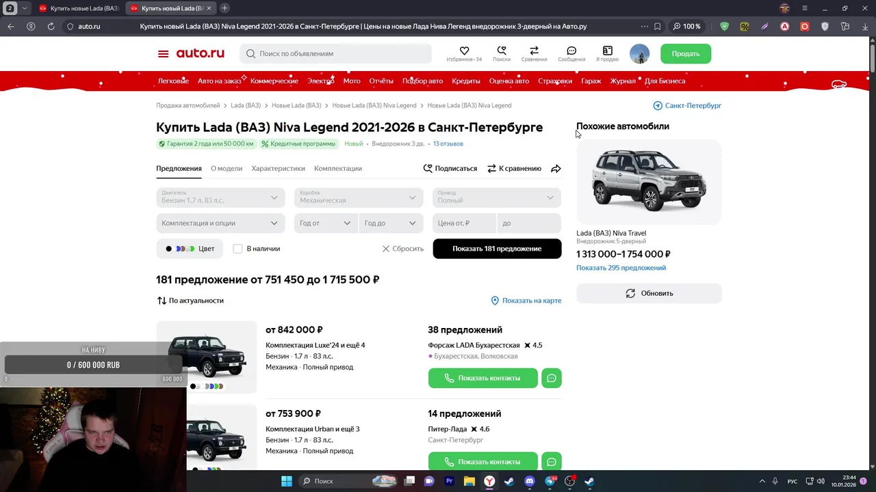Viewport: 876px width, 492px height.
Task: Show contacts for Форсаж LADA Бухарестская
Action: [483, 378]
